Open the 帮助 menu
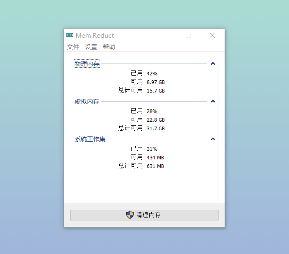This screenshot has width=289, height=254. tap(109, 47)
